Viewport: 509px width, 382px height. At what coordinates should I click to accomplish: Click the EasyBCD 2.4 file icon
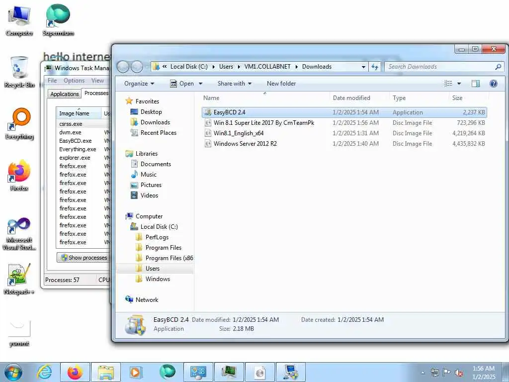click(208, 112)
